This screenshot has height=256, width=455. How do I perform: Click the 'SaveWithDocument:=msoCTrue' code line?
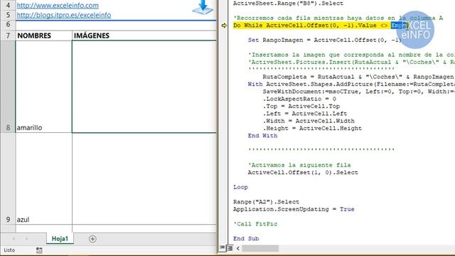pyautogui.click(x=358, y=92)
